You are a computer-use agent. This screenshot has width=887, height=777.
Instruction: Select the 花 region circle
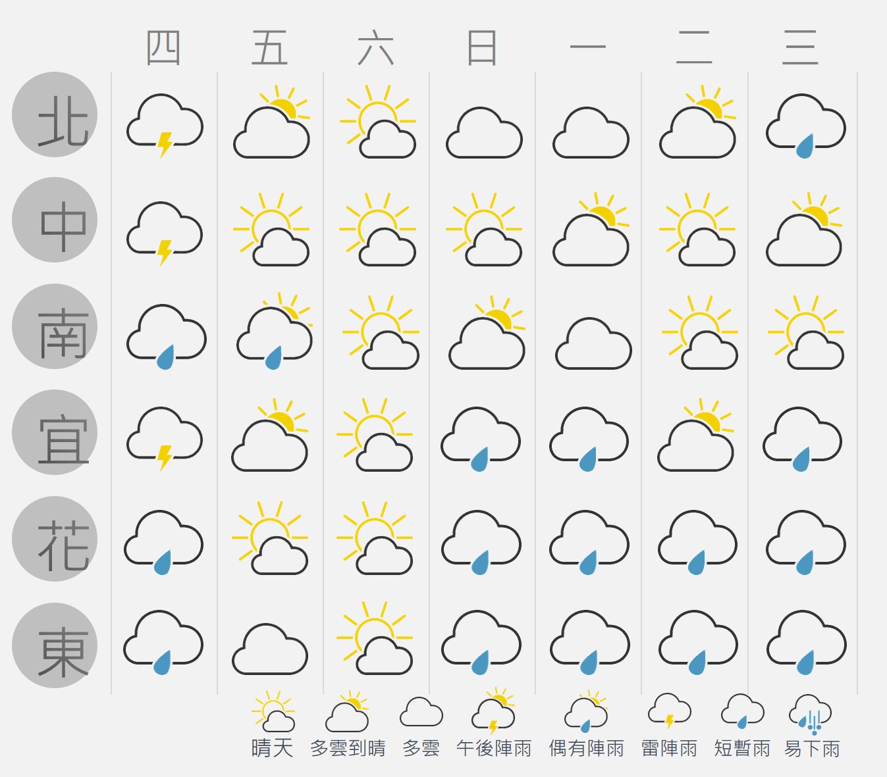[x=55, y=539]
